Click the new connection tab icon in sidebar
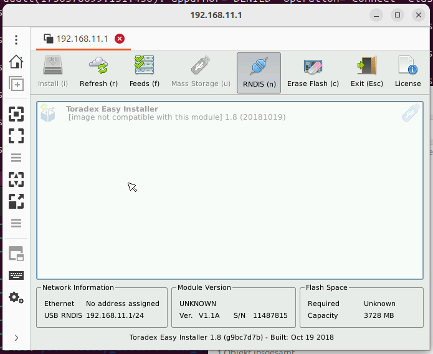433x354 pixels. coord(16,84)
